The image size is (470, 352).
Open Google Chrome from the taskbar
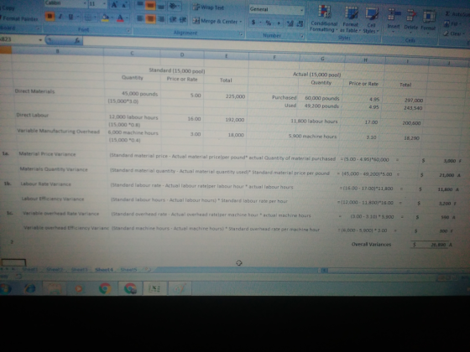(105, 288)
